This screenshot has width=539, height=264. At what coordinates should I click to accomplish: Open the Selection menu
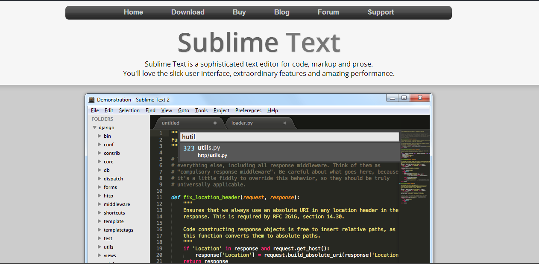129,110
